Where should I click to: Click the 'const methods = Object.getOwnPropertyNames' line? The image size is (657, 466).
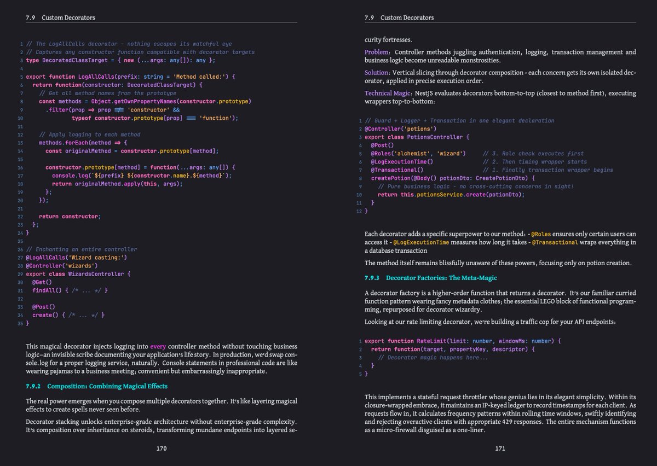click(x=145, y=101)
